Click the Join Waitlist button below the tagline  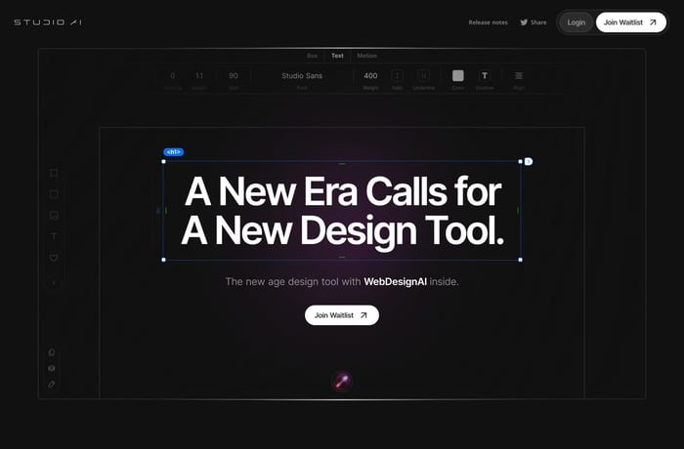coord(342,315)
